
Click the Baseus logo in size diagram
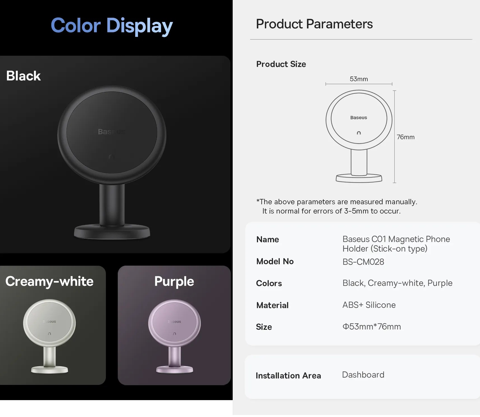(359, 118)
